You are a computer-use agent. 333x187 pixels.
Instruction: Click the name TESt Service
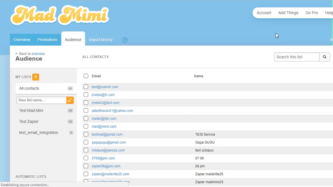[205, 134]
